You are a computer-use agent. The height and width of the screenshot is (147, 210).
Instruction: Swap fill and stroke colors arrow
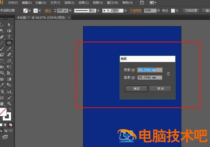tap(10, 109)
